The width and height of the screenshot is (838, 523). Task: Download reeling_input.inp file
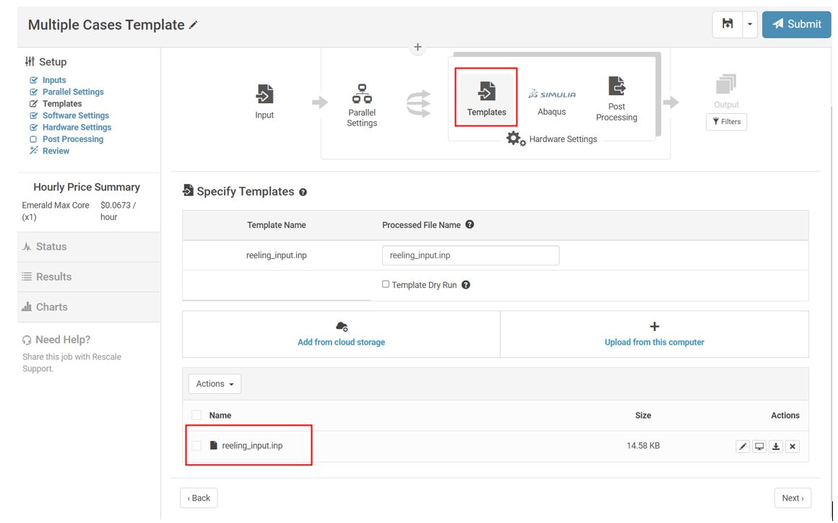pyautogui.click(x=776, y=446)
